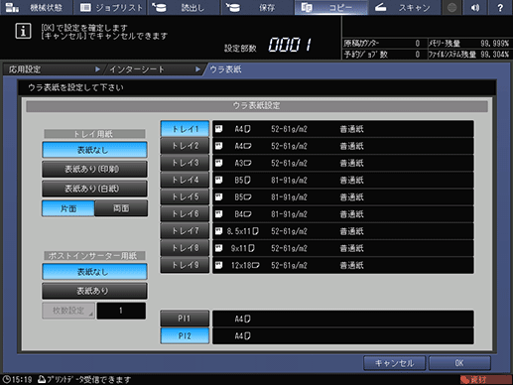Select 表紙なし under ポストインサーター用紙
The height and width of the screenshot is (385, 513).
pyautogui.click(x=94, y=272)
